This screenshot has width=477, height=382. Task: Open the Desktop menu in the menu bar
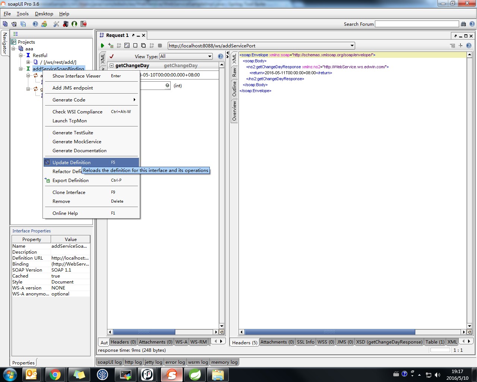click(x=44, y=13)
